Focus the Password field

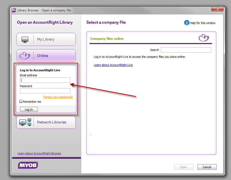coord(45,91)
